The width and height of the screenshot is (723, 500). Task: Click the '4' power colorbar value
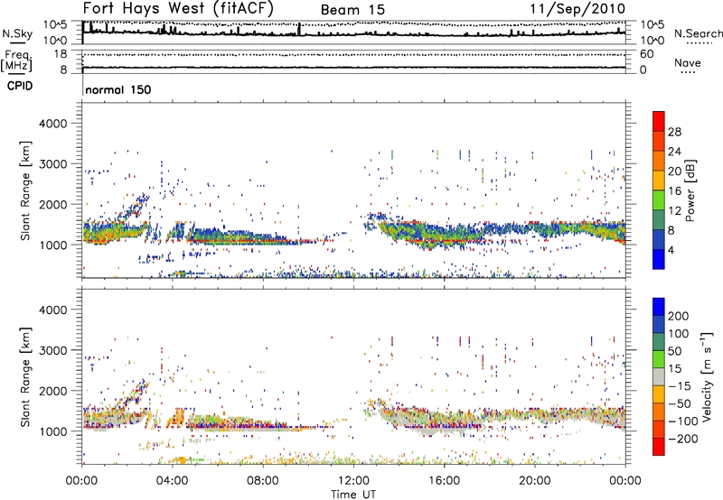coord(671,251)
